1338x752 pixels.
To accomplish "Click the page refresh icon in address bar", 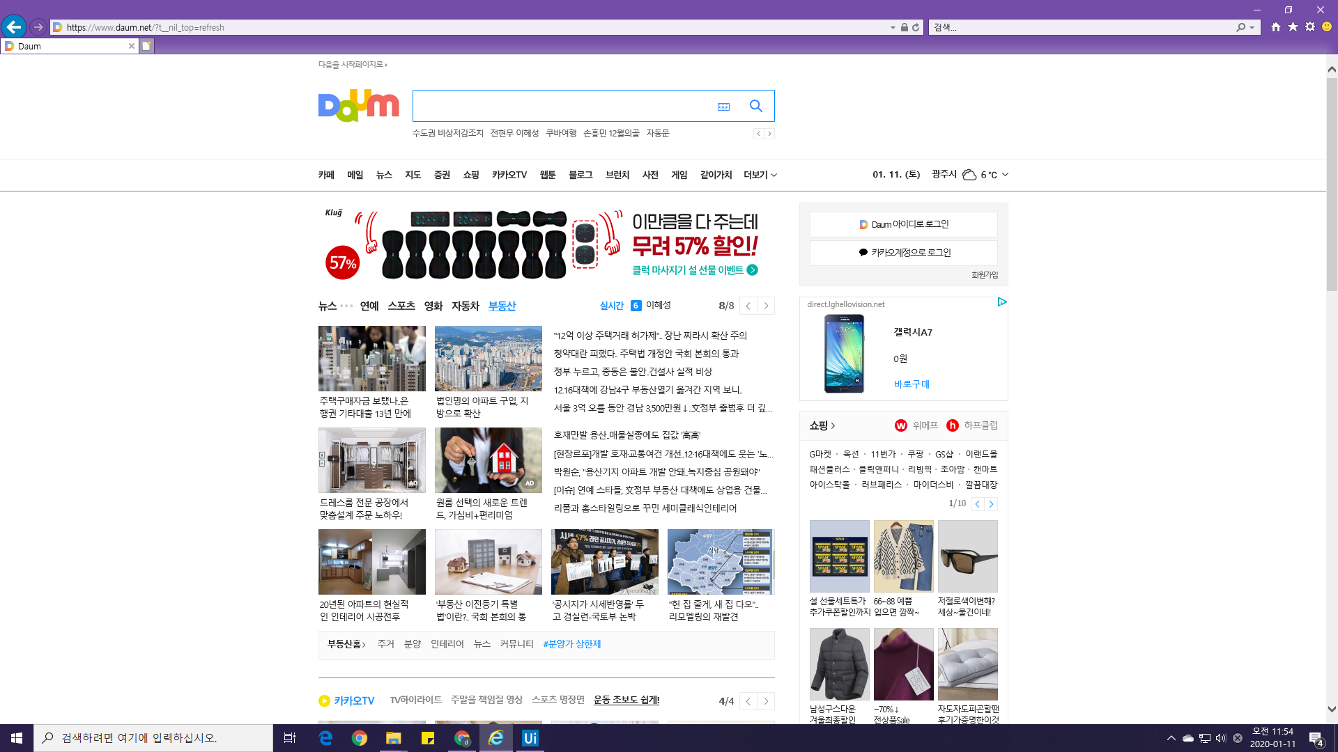I will pos(916,27).
